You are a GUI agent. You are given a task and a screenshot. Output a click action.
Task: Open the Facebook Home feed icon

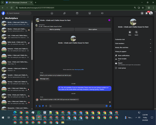point(52,13)
